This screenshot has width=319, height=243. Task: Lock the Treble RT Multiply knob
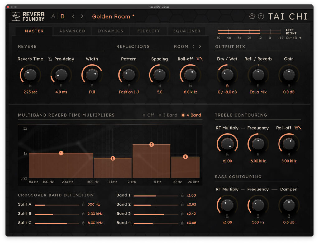(x=227, y=154)
